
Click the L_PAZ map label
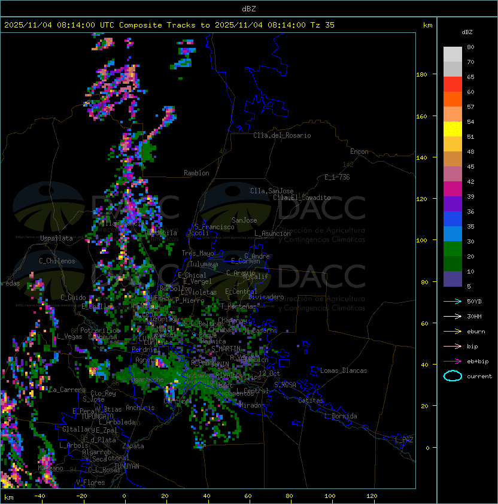click(x=404, y=440)
